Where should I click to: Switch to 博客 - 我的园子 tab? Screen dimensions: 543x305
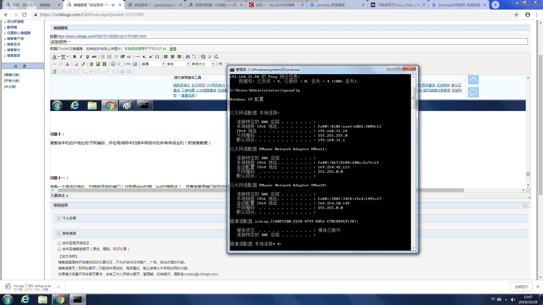[x=31, y=5]
